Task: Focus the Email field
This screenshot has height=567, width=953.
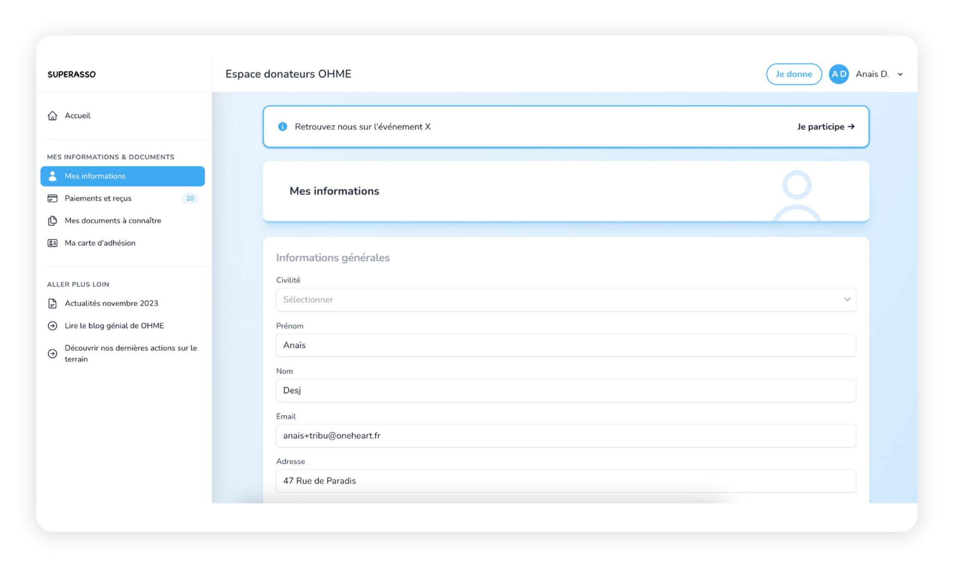Action: (565, 436)
